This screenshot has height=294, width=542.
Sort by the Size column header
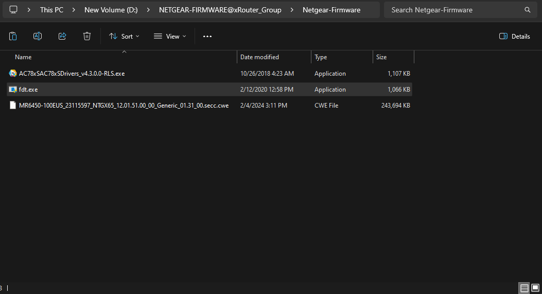[381, 57]
